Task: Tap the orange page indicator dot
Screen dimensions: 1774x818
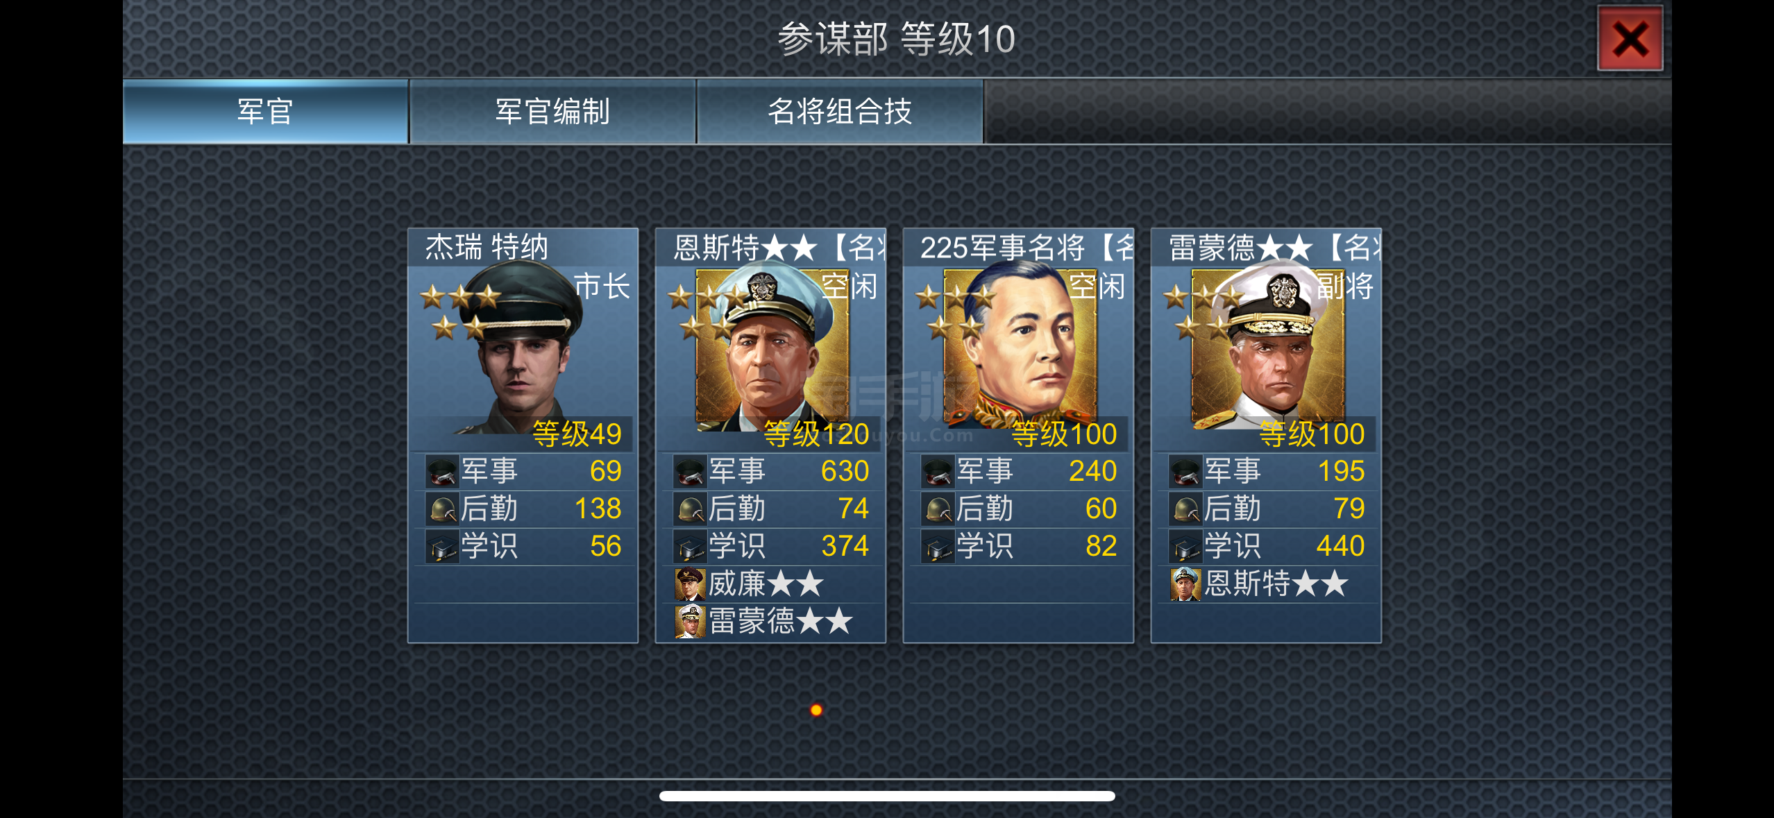Action: (x=816, y=710)
